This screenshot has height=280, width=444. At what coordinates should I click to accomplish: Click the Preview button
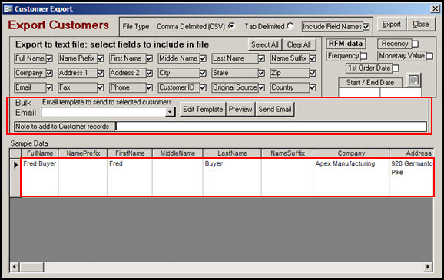tap(240, 109)
